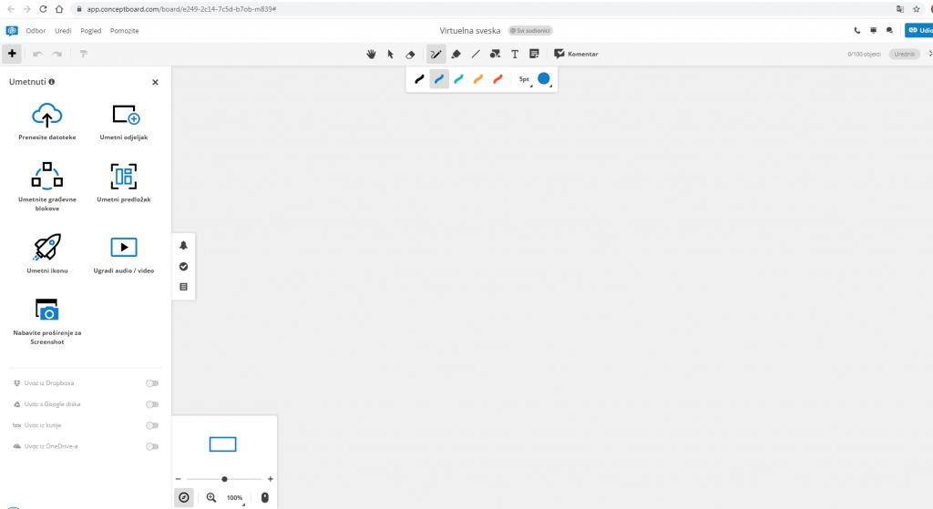The image size is (933, 509).
Task: Close the Umetnuti side panel
Action: [155, 82]
